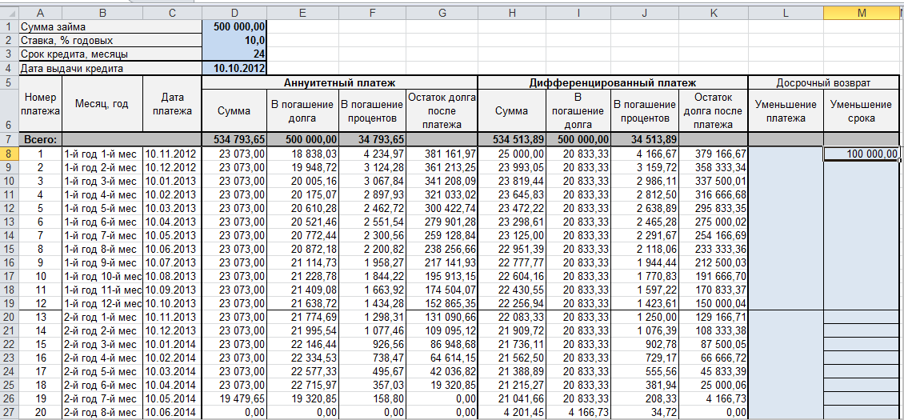Screen dimensions: 904x420
Task: Select row header 7
Action: pos(10,140)
